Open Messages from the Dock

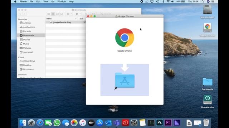point(65,123)
